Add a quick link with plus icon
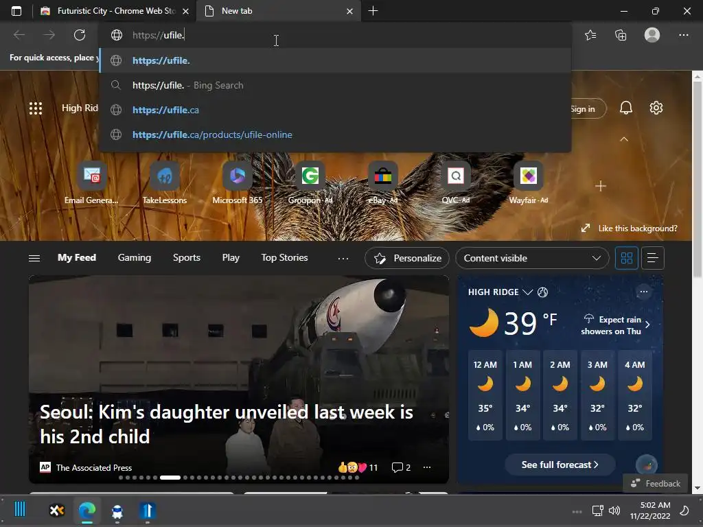703x527 pixels. coord(601,186)
